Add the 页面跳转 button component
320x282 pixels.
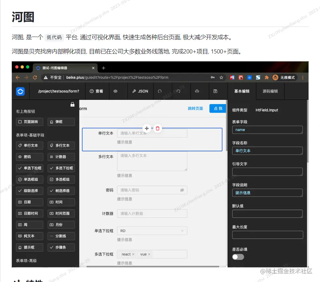tap(30, 122)
